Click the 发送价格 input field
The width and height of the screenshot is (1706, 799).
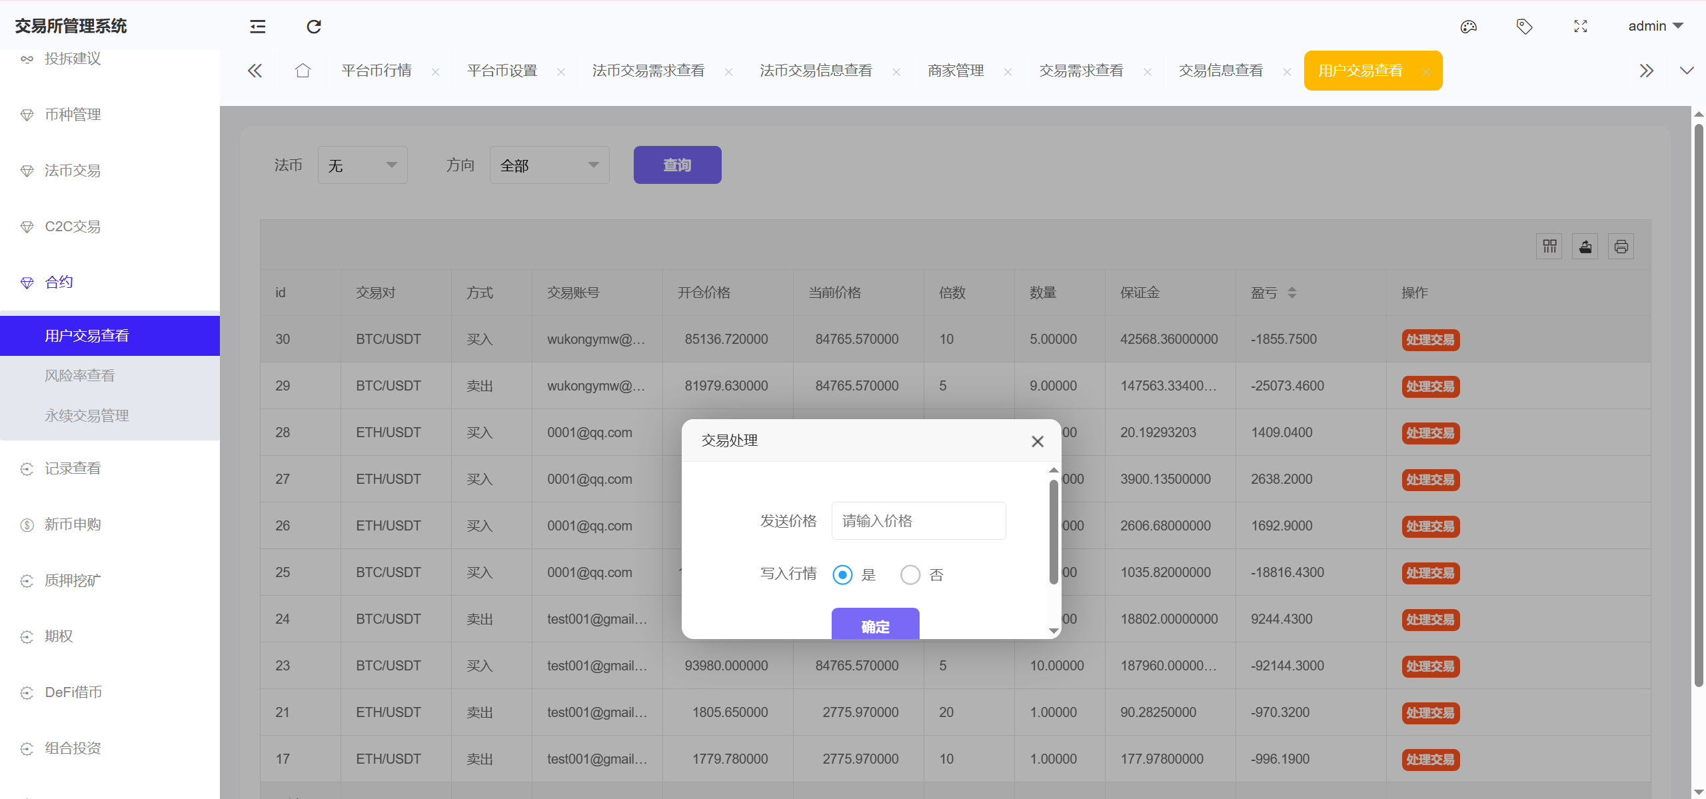tap(918, 520)
